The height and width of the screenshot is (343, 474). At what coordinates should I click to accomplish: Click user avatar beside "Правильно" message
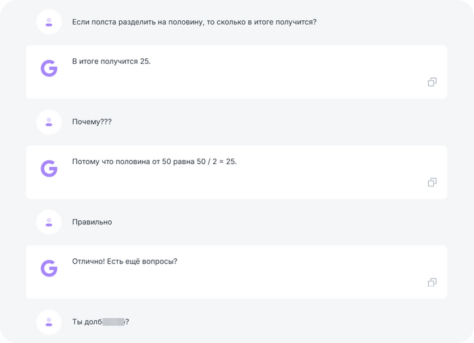click(x=49, y=222)
